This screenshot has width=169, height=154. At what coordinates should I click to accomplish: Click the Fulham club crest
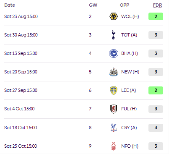pos(114,109)
